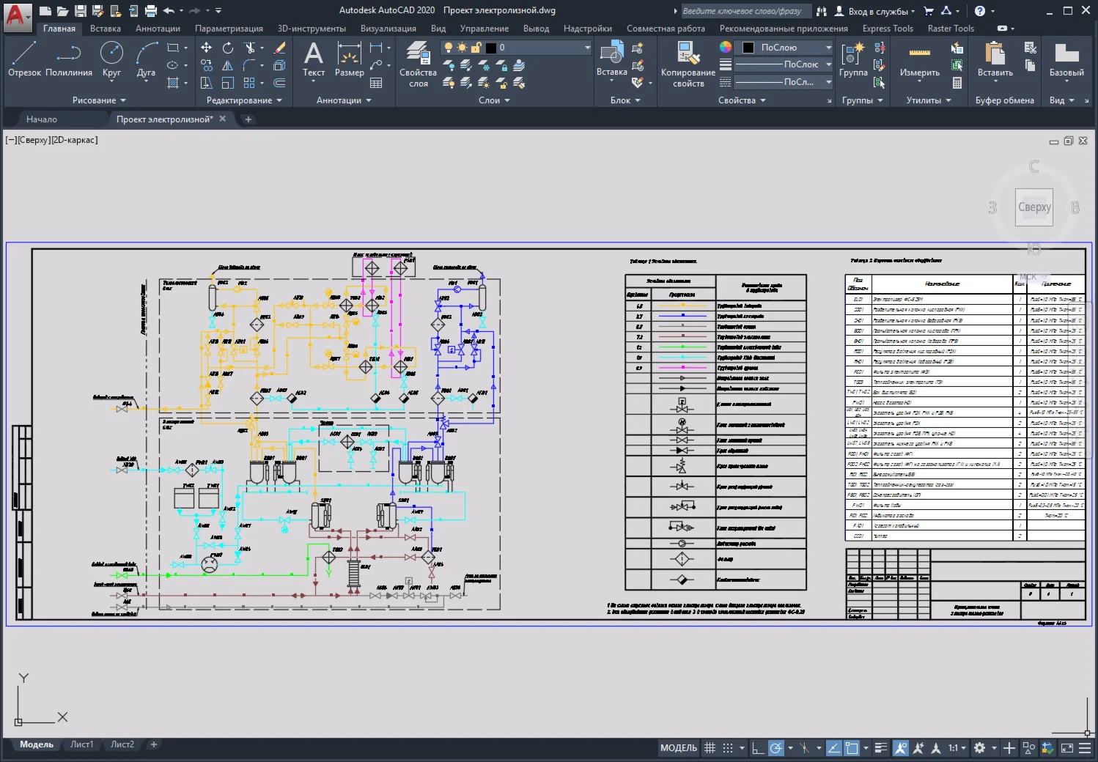Toggle clean screen mode in status bar
Screen dimensions: 1098x762
pyautogui.click(x=1067, y=748)
